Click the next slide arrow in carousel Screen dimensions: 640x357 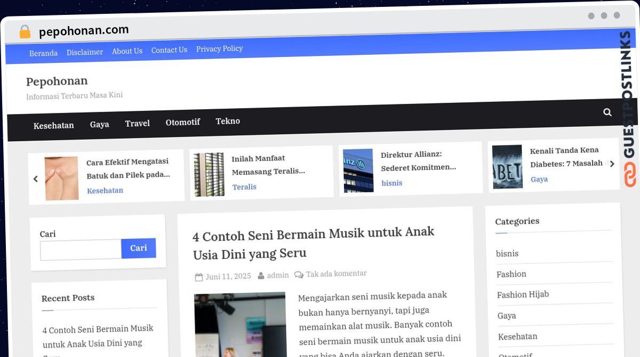tap(612, 164)
